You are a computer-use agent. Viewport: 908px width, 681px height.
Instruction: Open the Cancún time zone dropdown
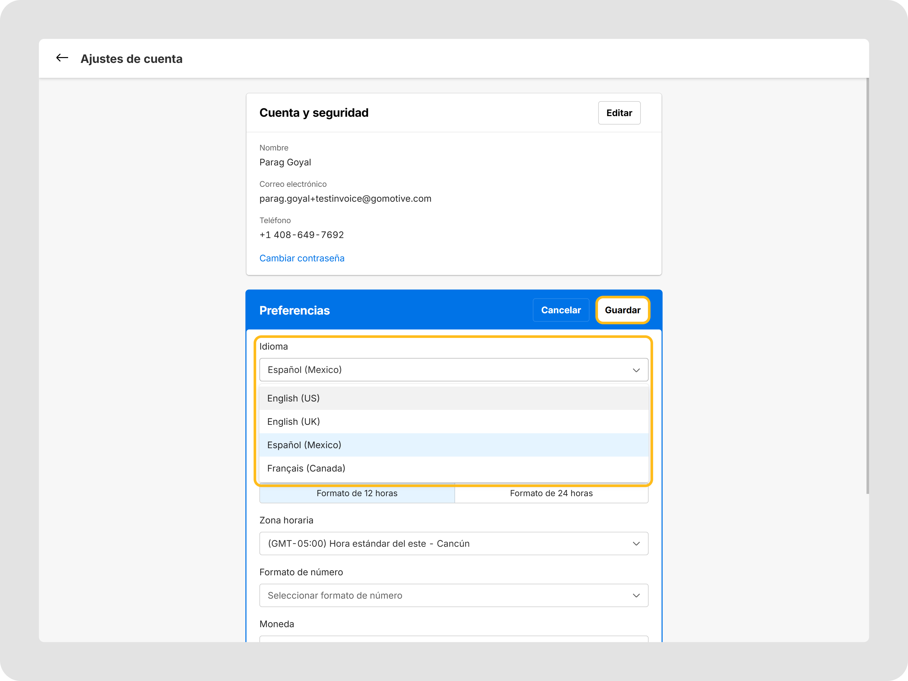[454, 544]
